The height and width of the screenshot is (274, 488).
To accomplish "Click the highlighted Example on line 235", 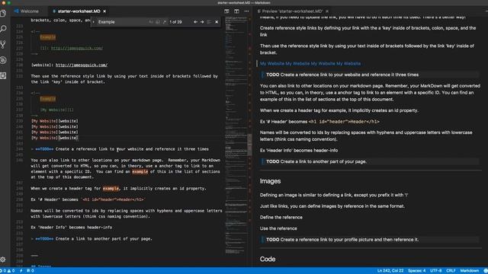I will (48, 99).
